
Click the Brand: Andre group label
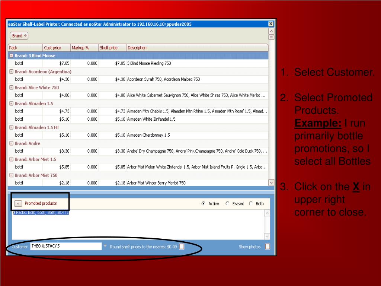click(28, 143)
